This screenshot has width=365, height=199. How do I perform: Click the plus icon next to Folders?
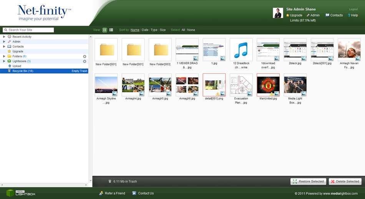tap(85, 56)
